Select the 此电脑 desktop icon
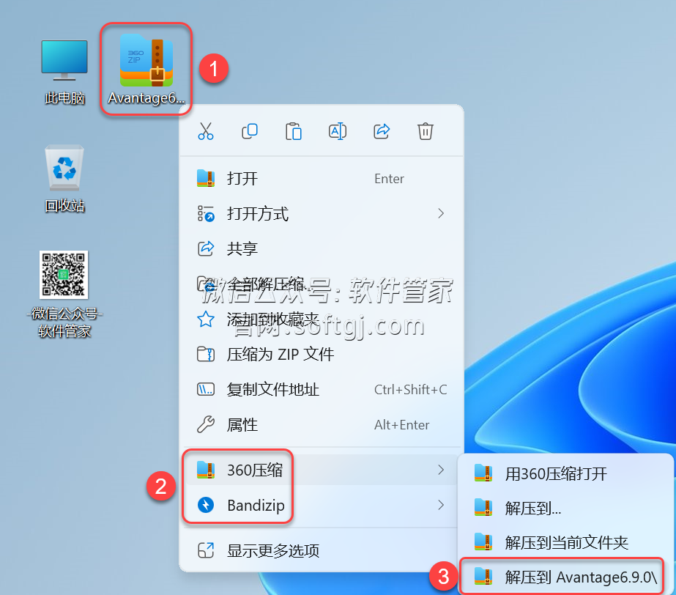 (x=64, y=72)
